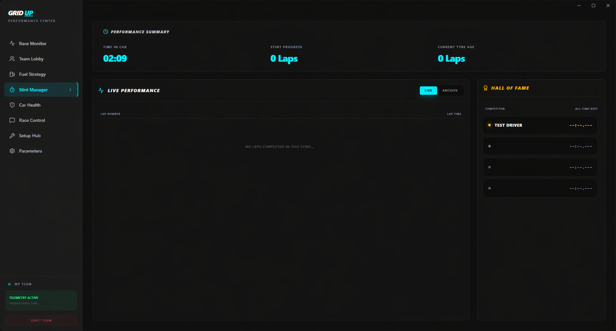Click the Team Lobby people icon
The image size is (616, 331).
(12, 59)
